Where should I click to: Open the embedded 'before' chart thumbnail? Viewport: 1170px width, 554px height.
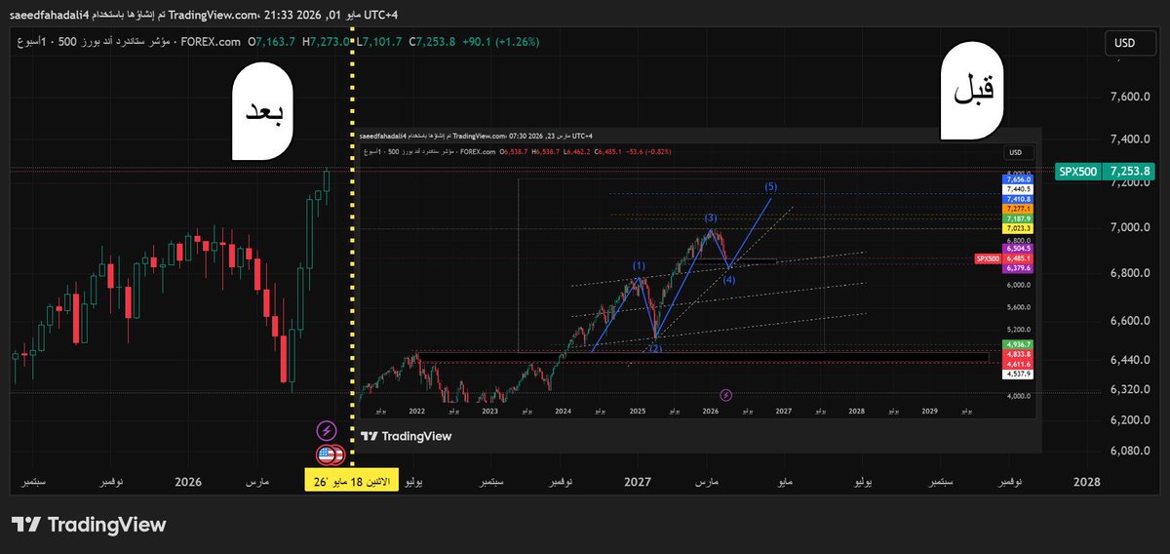coord(700,290)
